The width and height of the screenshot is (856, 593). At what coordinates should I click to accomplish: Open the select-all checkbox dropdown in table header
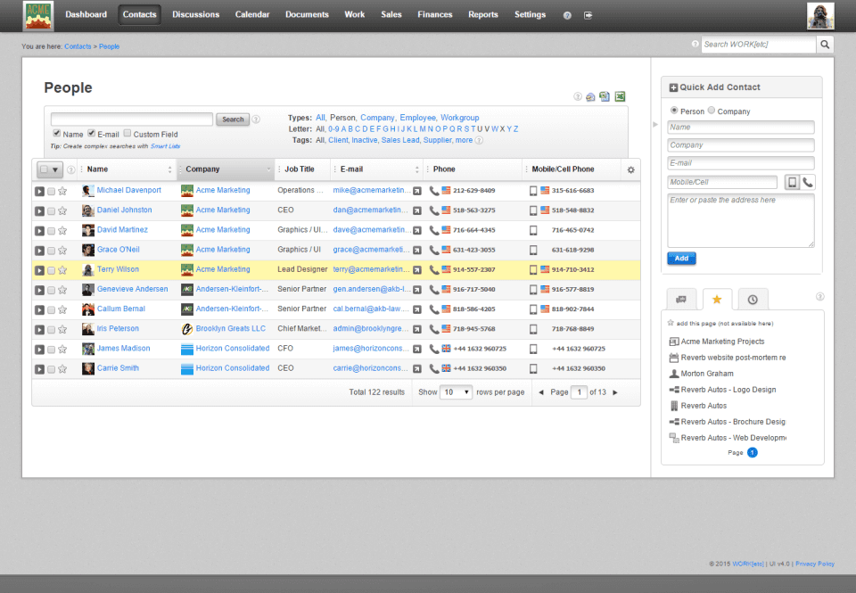(x=49, y=169)
